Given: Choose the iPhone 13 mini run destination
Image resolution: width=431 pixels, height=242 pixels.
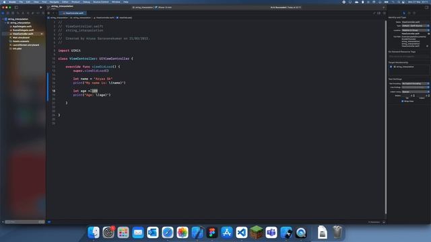Looking at the screenshot, I should [x=164, y=7].
